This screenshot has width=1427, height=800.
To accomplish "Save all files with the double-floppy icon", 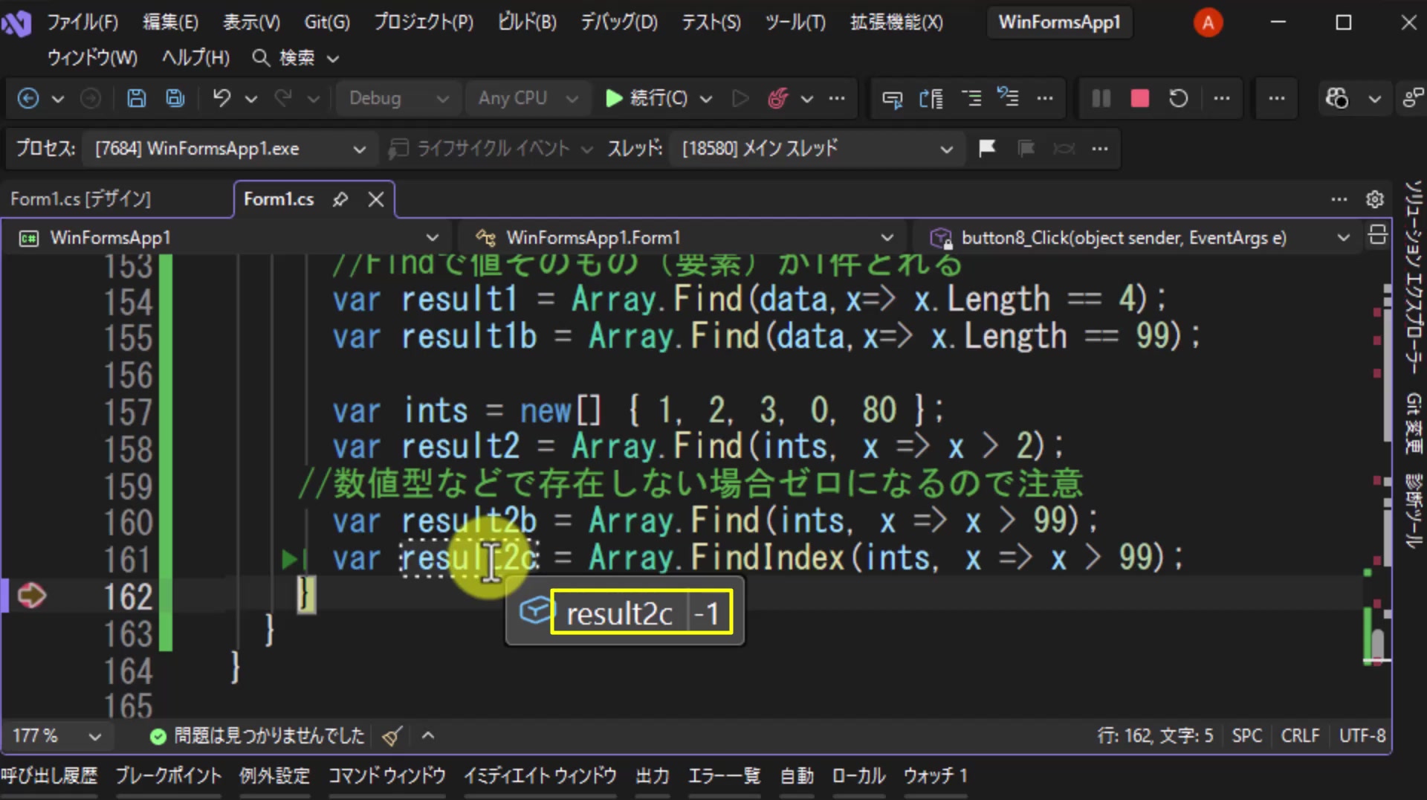I will (175, 98).
